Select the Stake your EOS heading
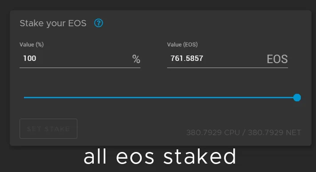 53,23
